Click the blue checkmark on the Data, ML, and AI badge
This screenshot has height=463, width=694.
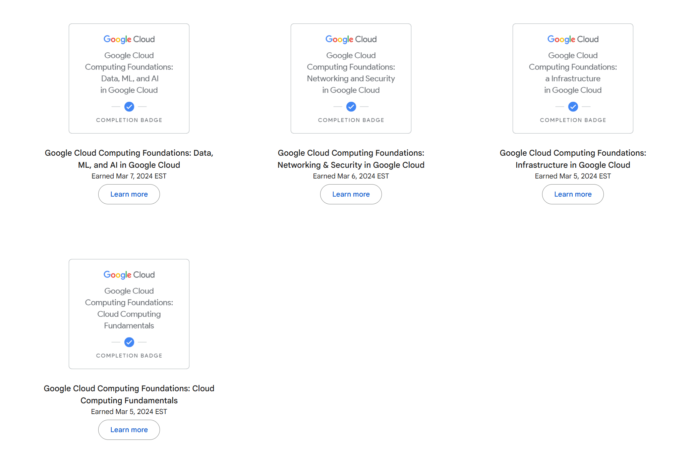[129, 107]
